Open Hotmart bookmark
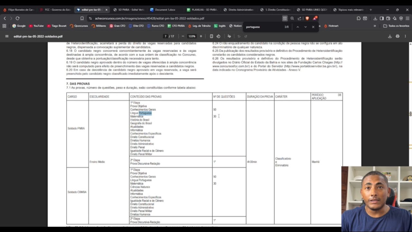The image size is (412, 232). (331, 26)
